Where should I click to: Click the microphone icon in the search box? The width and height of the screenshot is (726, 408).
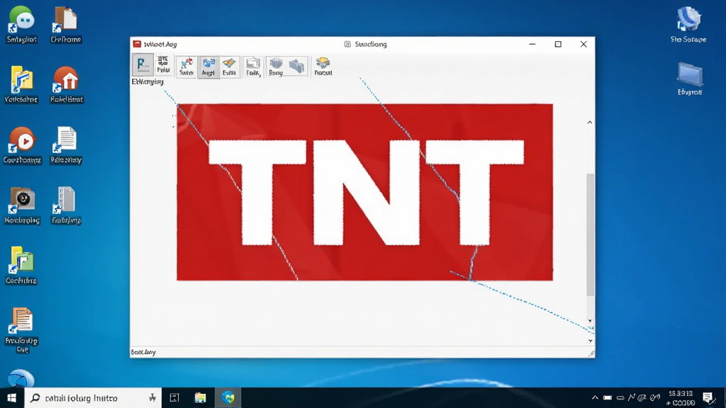click(152, 398)
